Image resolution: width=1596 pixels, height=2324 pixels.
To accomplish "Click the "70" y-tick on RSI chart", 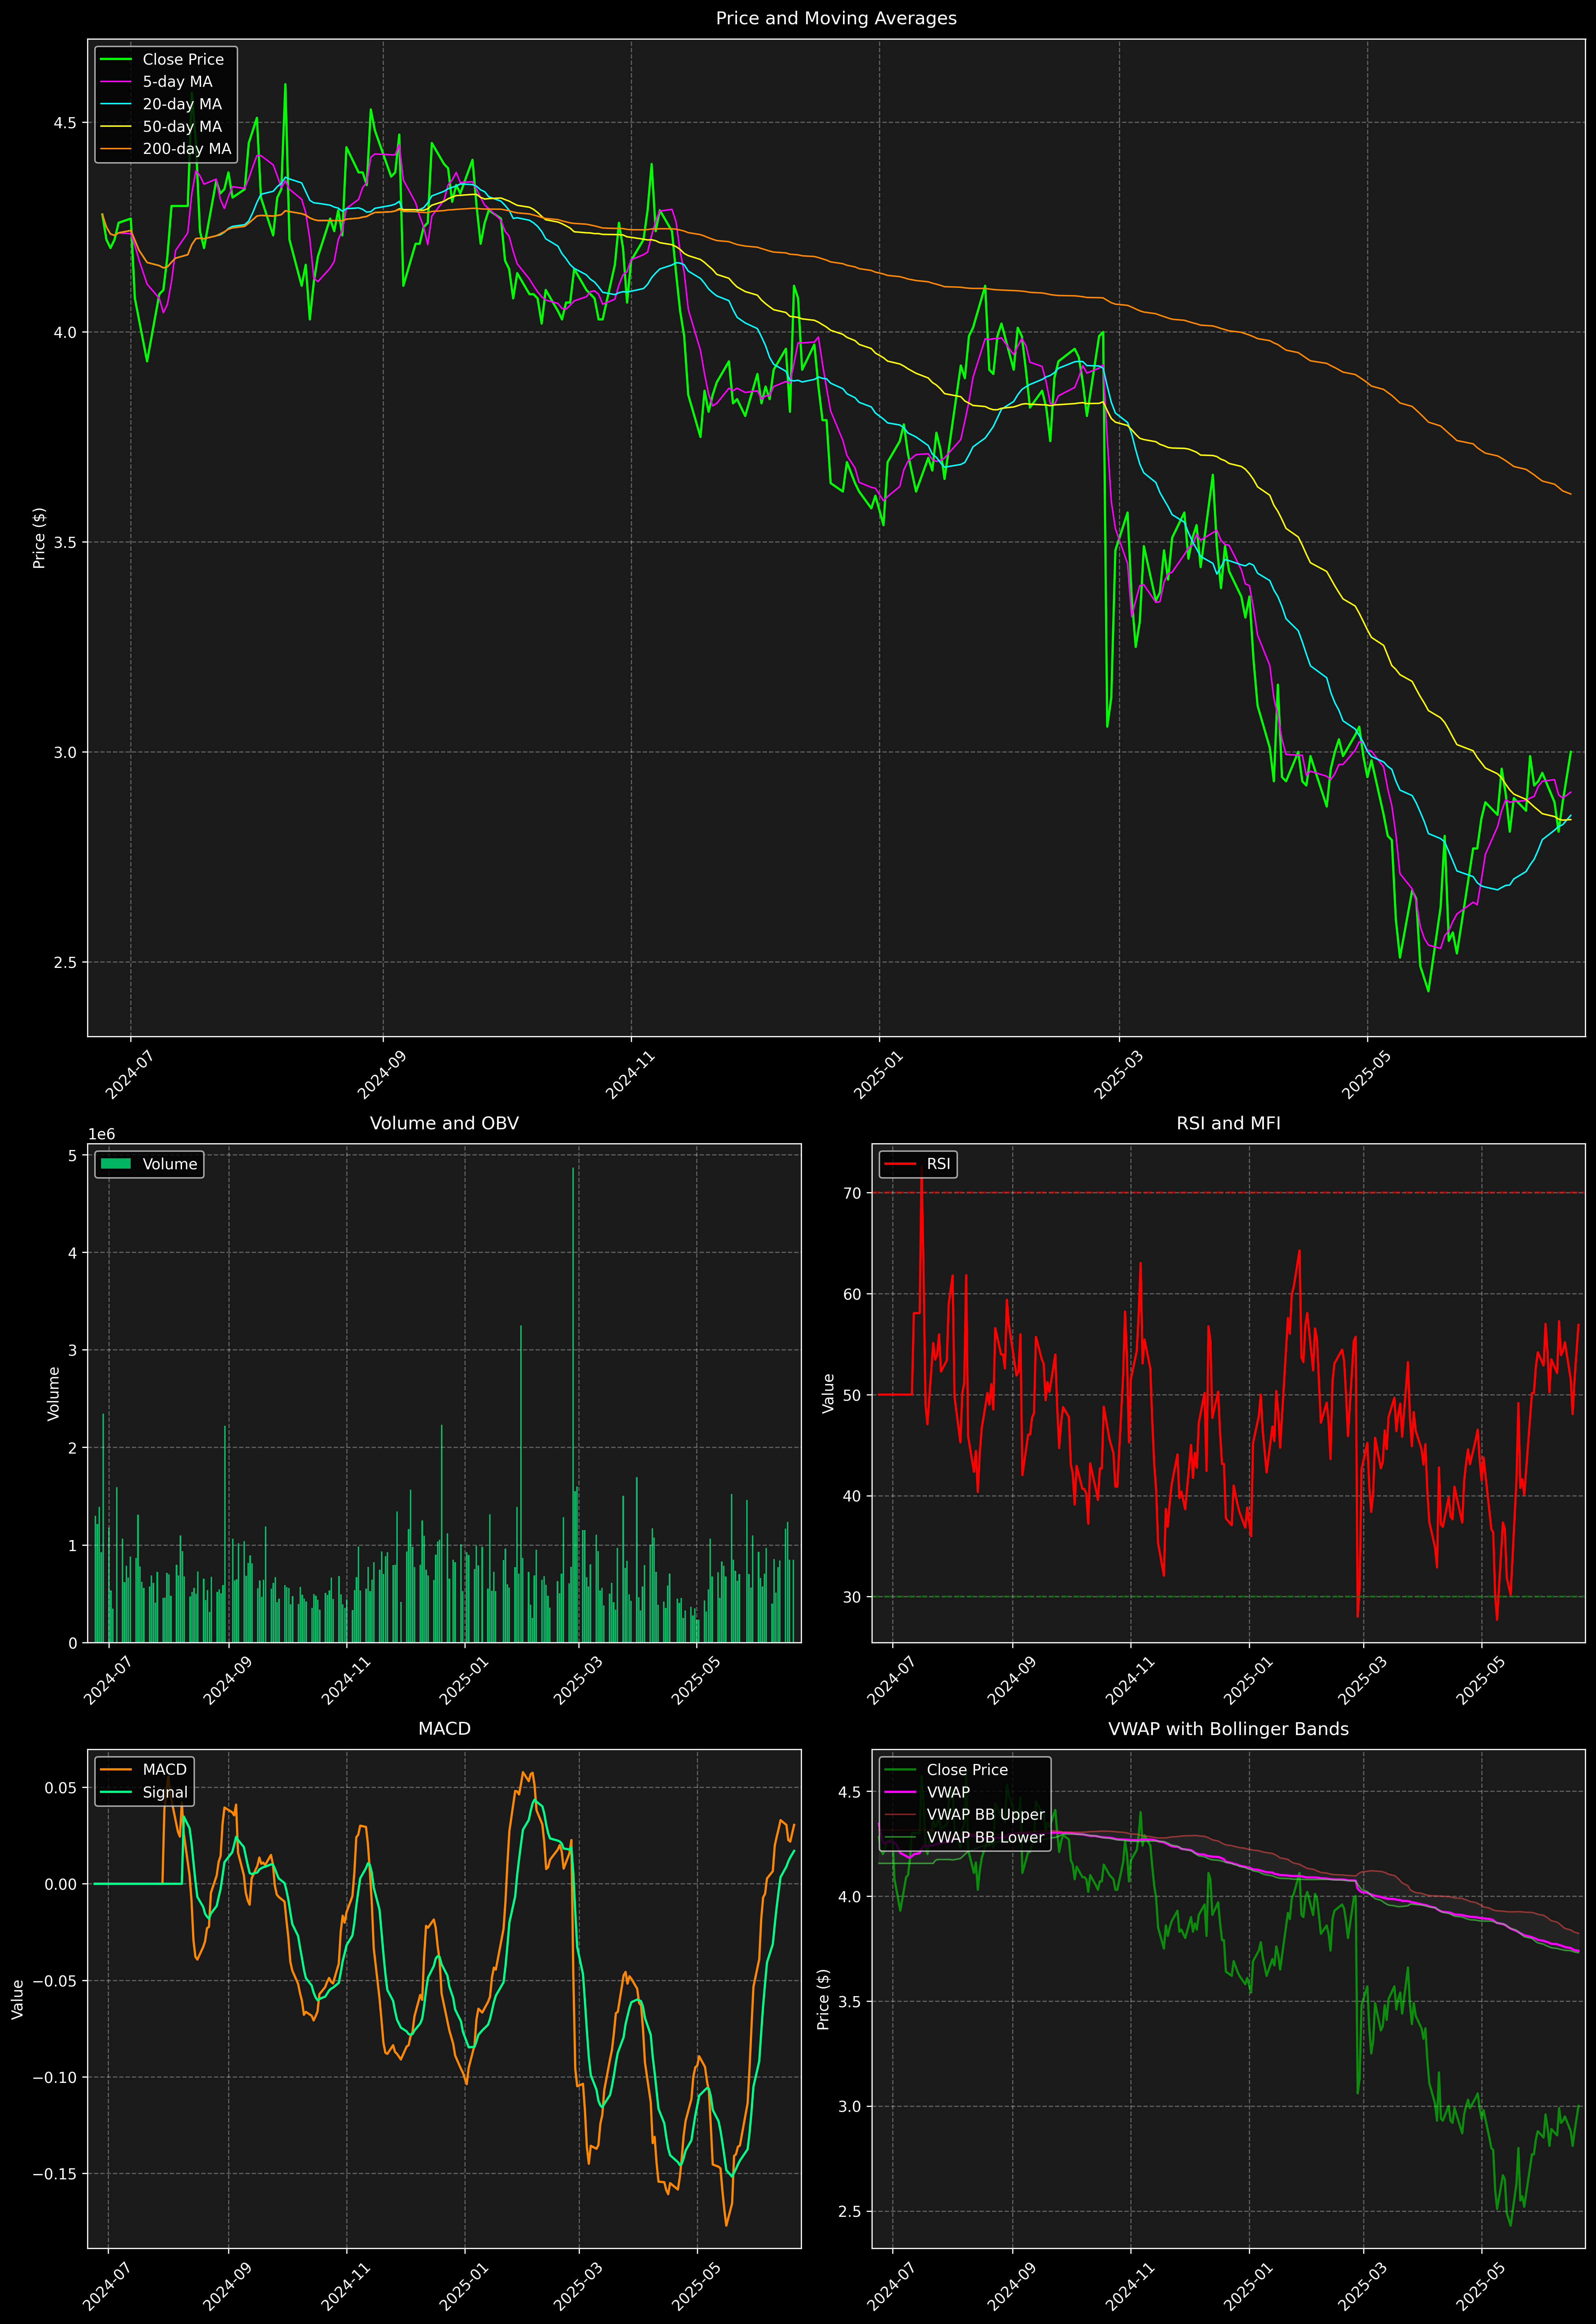I will [x=852, y=1193].
